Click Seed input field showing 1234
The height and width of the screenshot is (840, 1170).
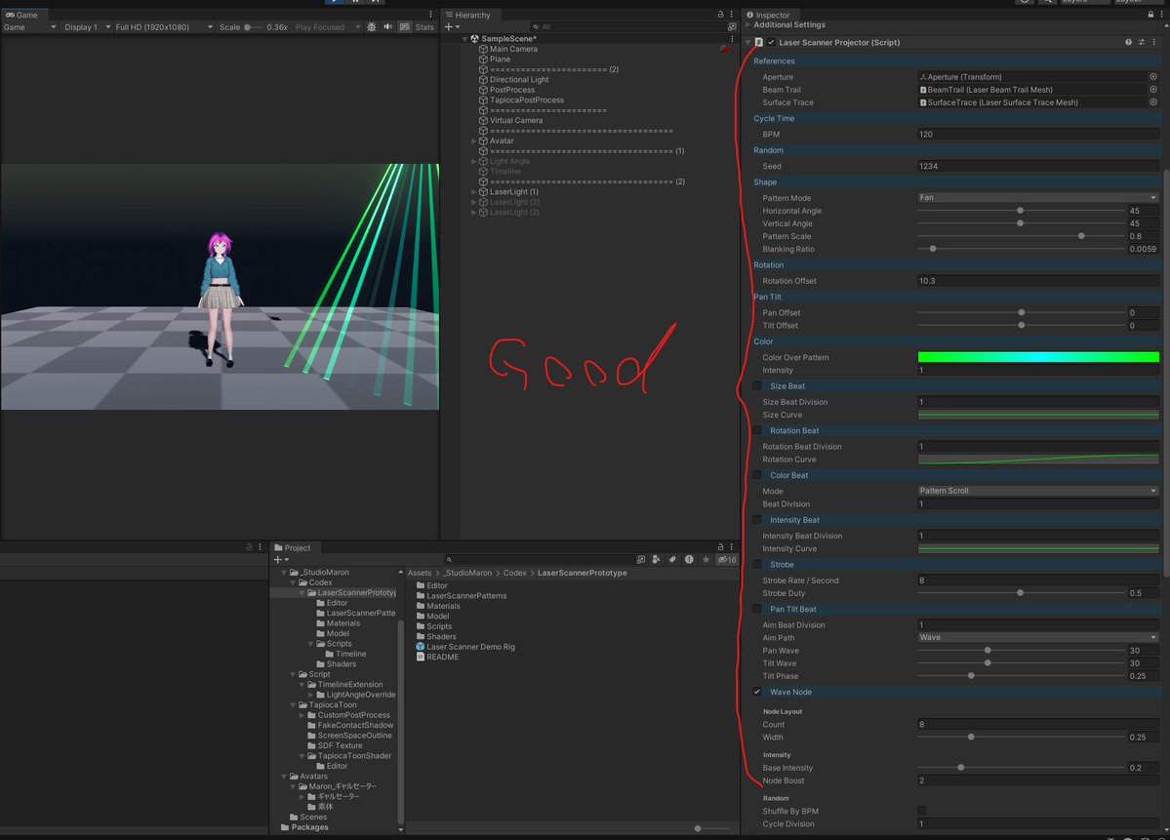pos(1038,167)
